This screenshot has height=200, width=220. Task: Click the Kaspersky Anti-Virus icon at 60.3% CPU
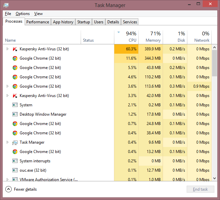pos(15,49)
